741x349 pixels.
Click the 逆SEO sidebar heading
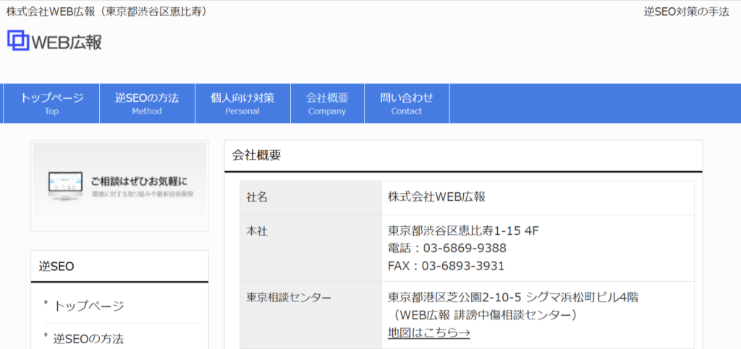coord(56,267)
